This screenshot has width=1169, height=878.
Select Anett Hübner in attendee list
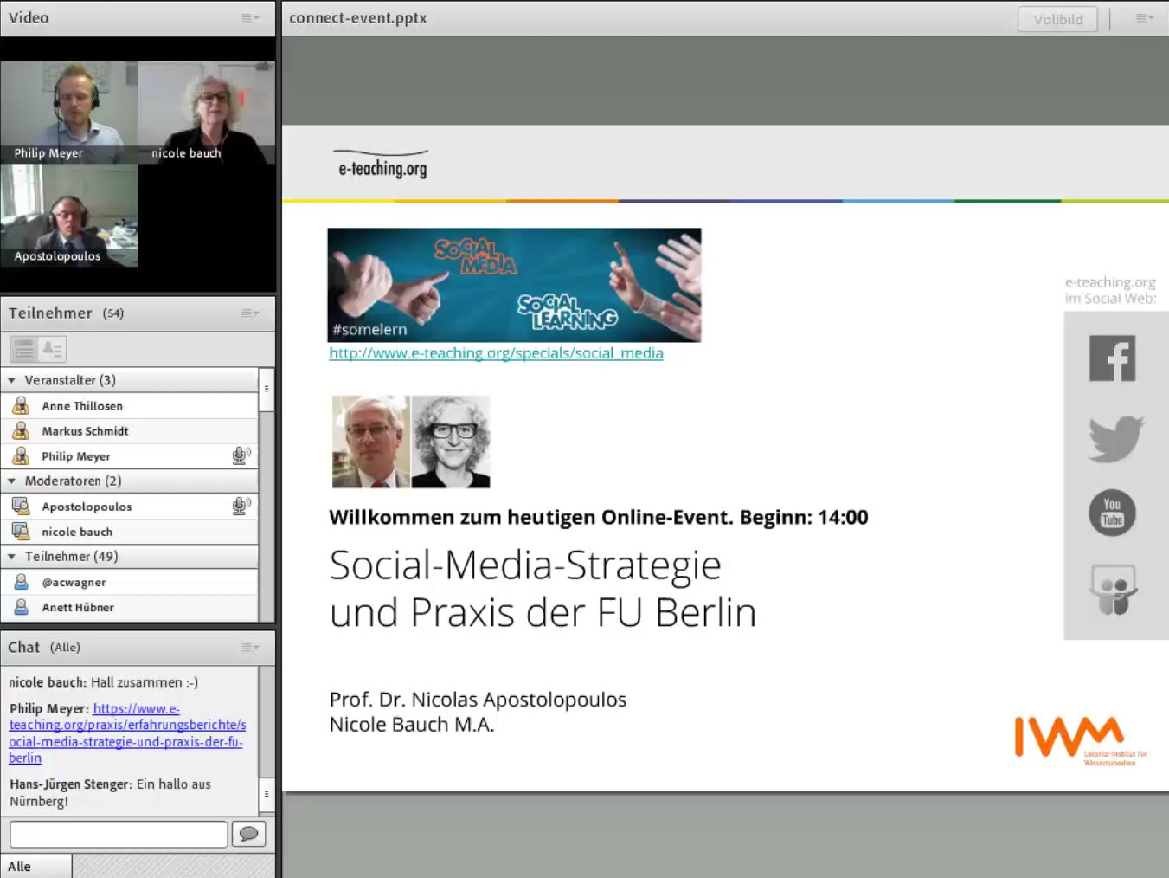pyautogui.click(x=130, y=607)
